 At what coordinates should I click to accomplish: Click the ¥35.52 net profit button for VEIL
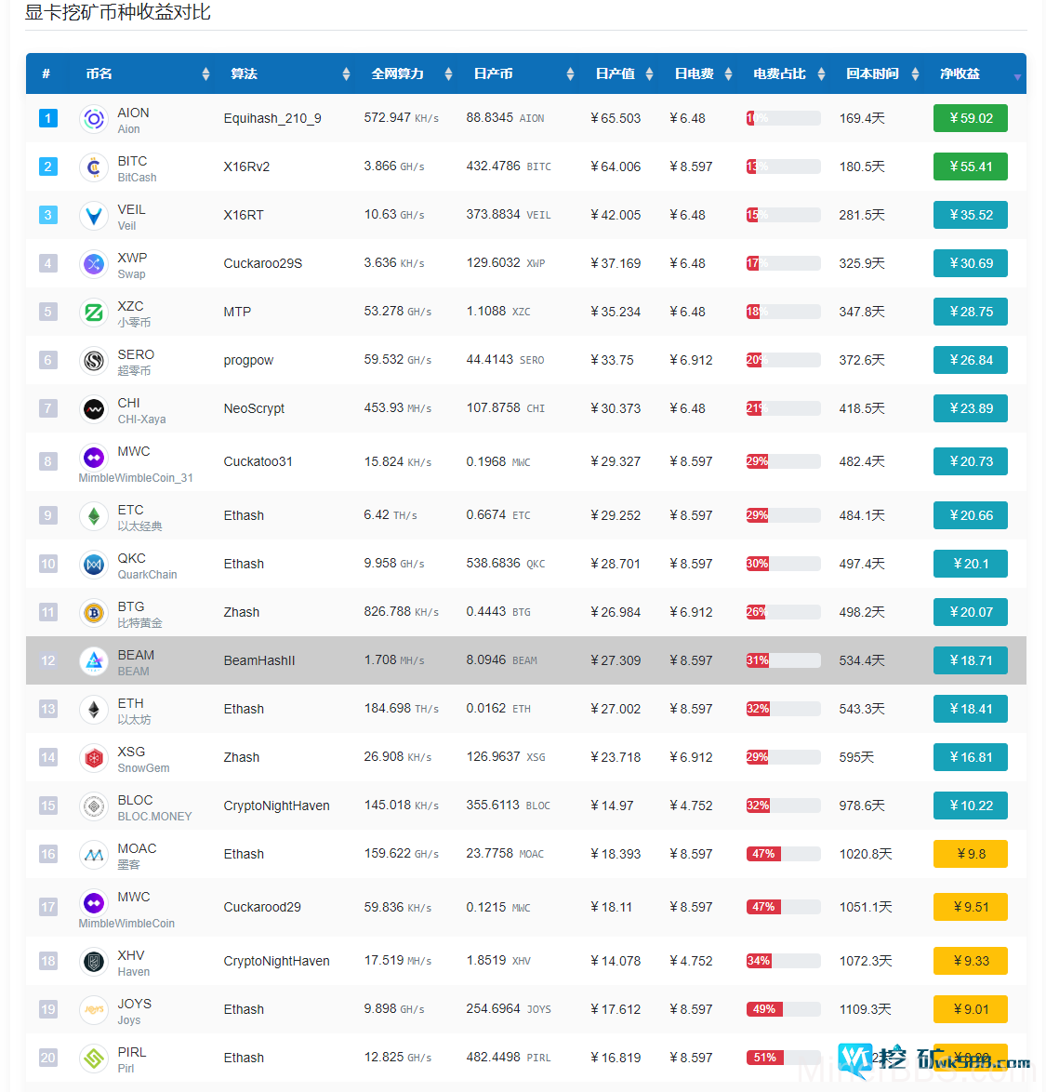click(x=970, y=215)
